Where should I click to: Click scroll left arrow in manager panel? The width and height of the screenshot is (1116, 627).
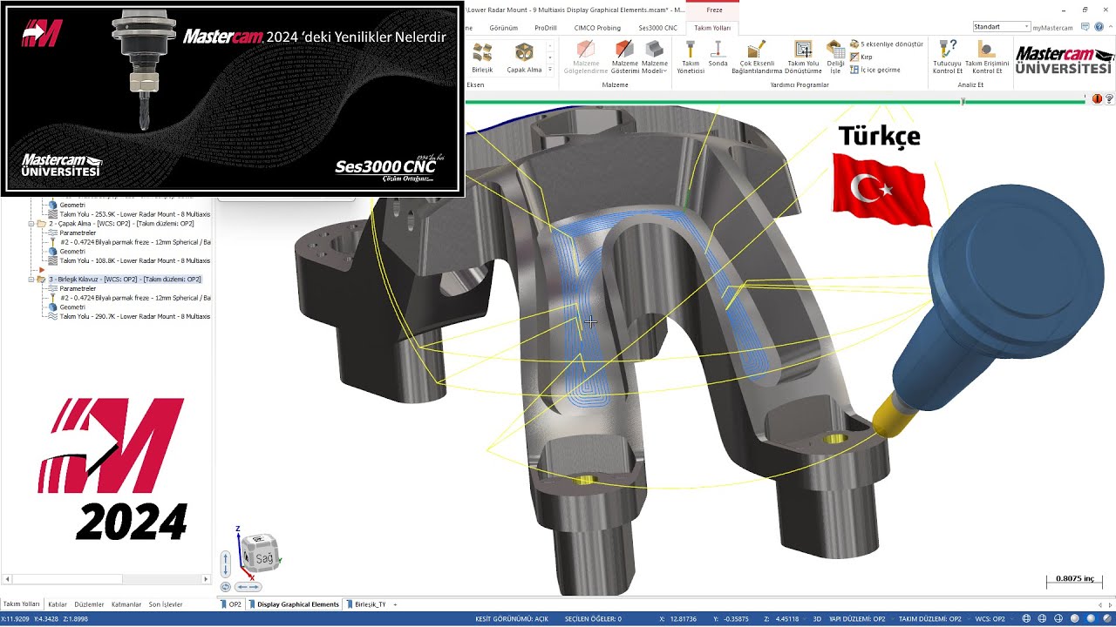pos(8,579)
